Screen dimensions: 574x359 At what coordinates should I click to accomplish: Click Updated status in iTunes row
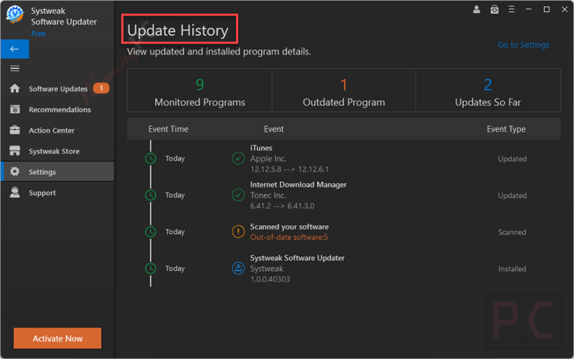[512, 159]
